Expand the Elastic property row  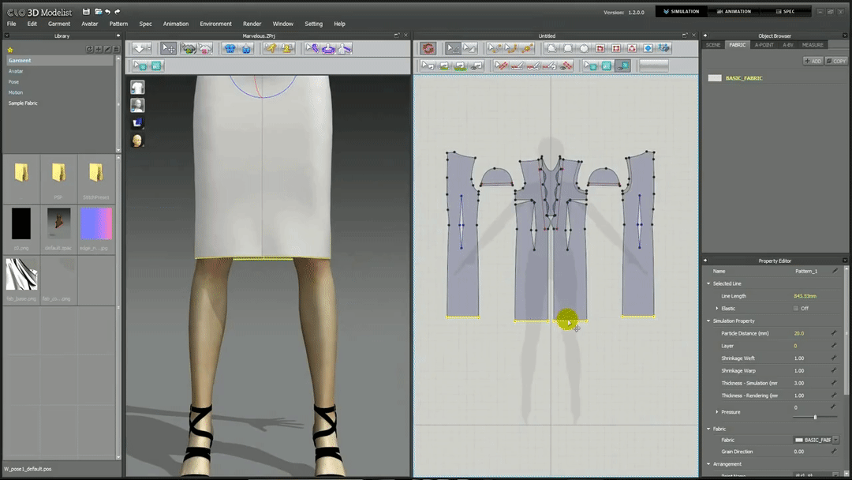pos(716,308)
